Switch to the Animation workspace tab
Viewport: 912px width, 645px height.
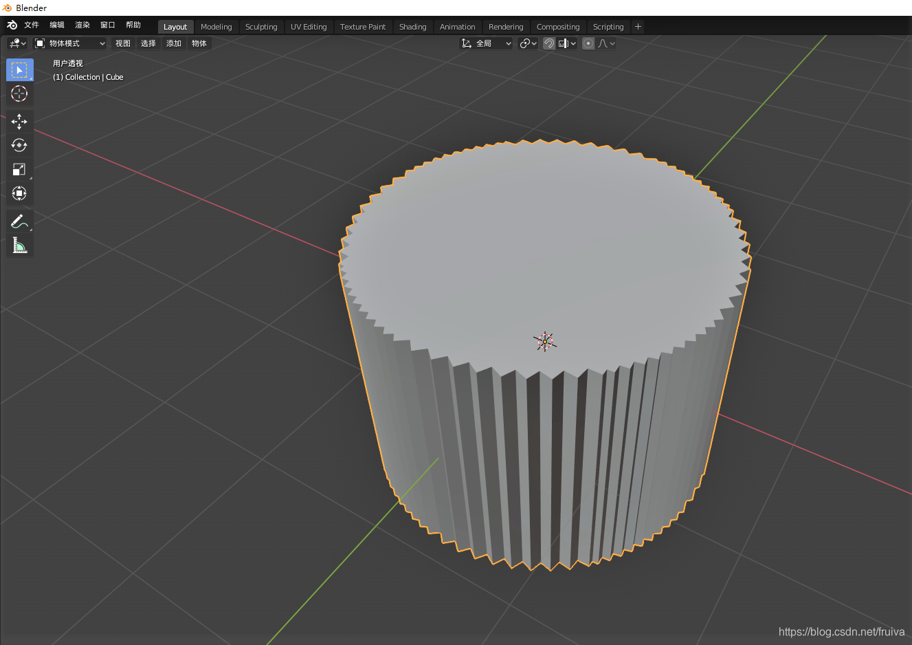tap(458, 27)
